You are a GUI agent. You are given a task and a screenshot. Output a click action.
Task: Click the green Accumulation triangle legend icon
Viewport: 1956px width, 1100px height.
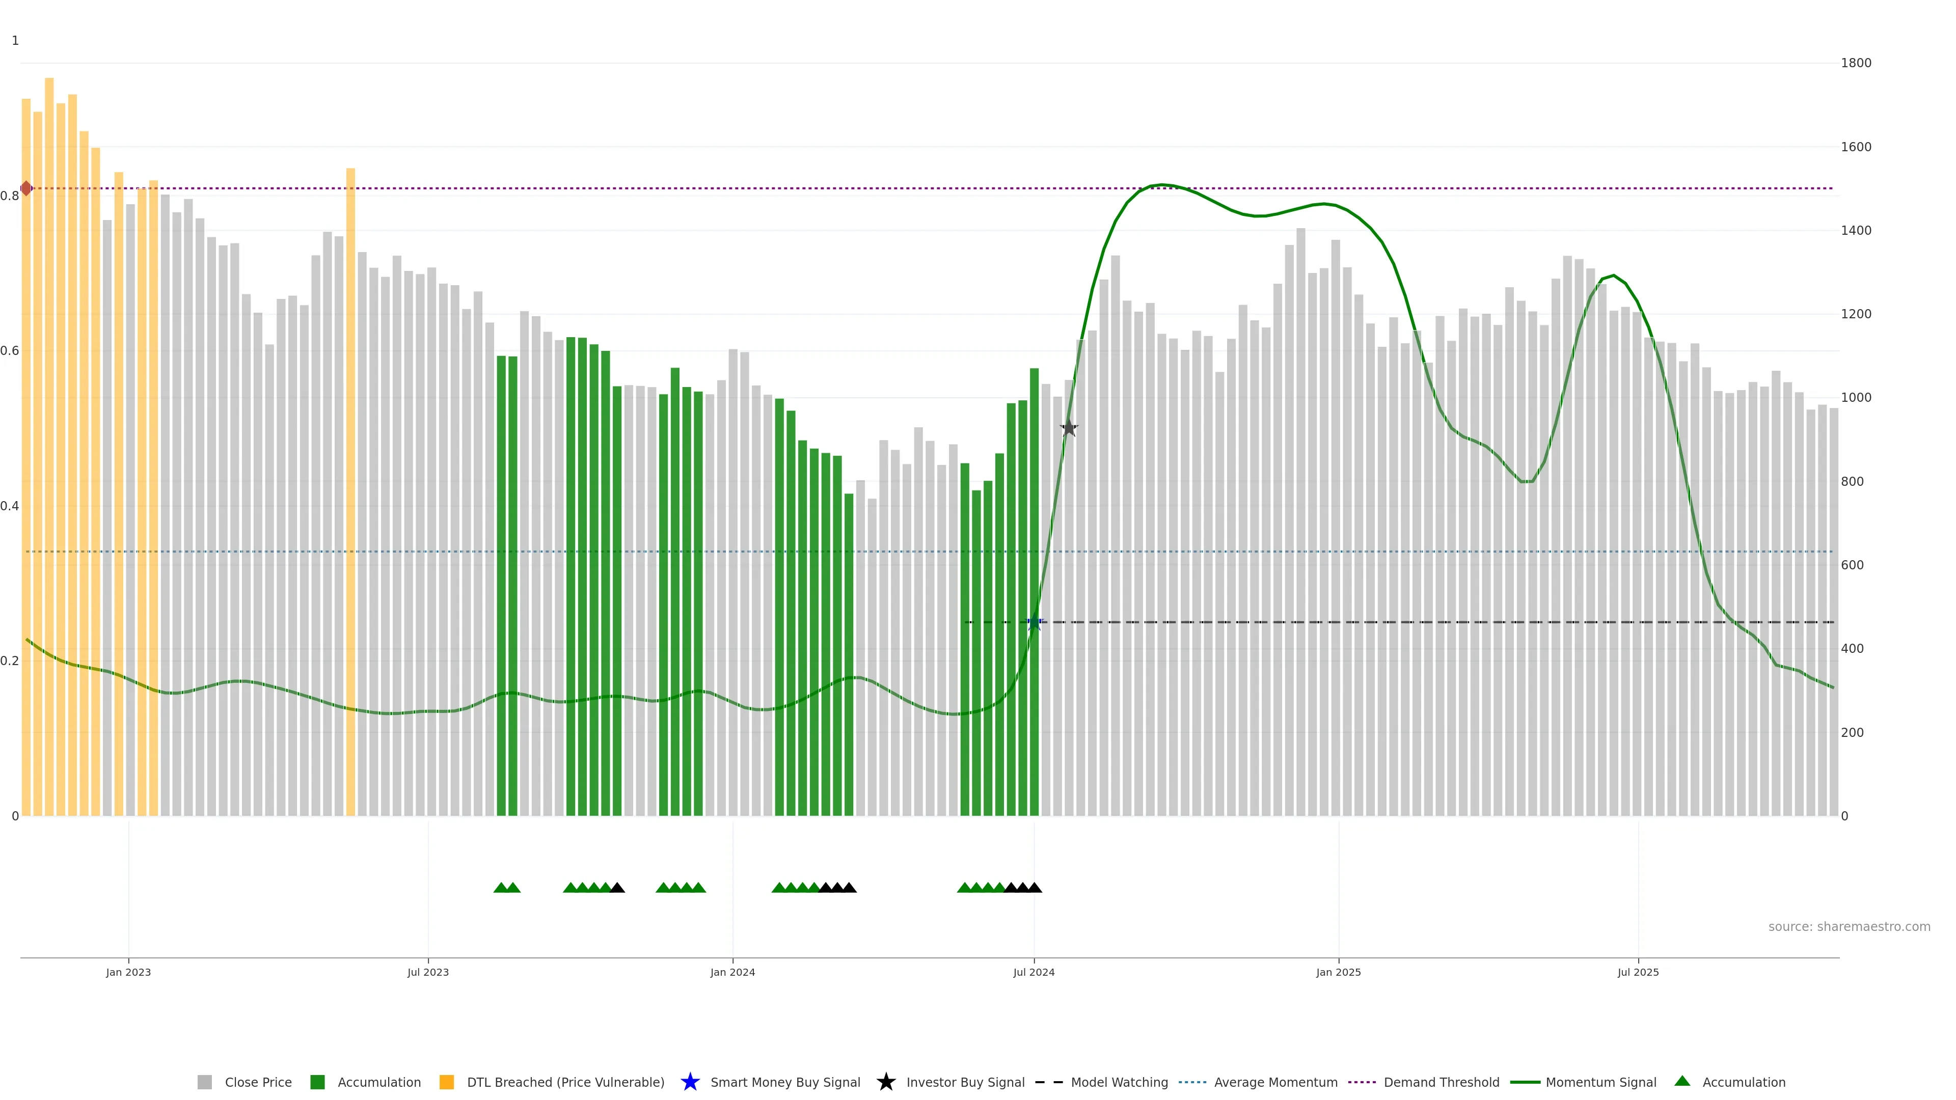click(1682, 1081)
